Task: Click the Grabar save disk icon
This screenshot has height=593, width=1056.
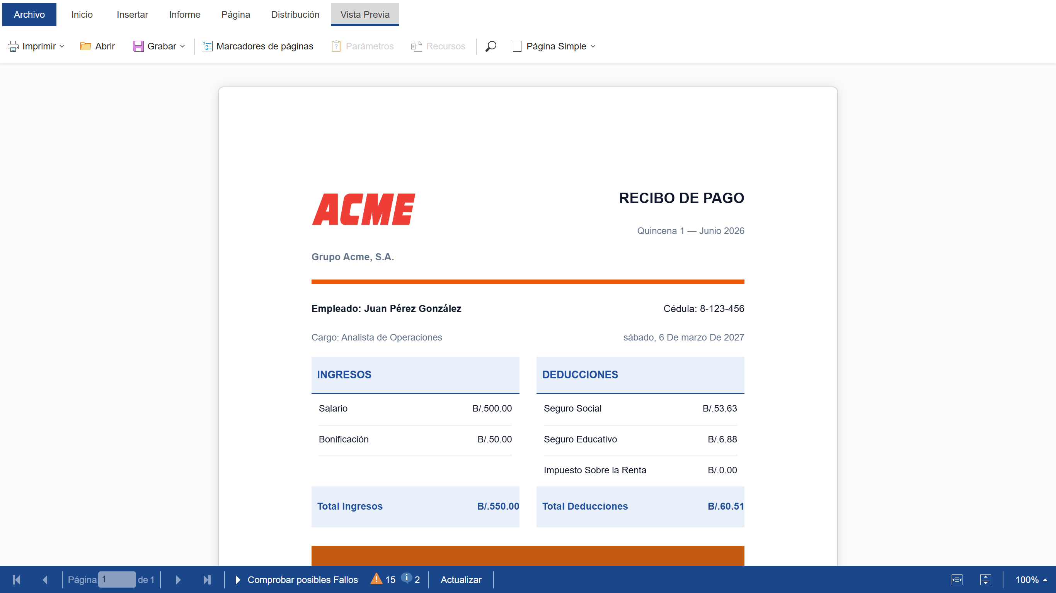Action: pyautogui.click(x=138, y=46)
